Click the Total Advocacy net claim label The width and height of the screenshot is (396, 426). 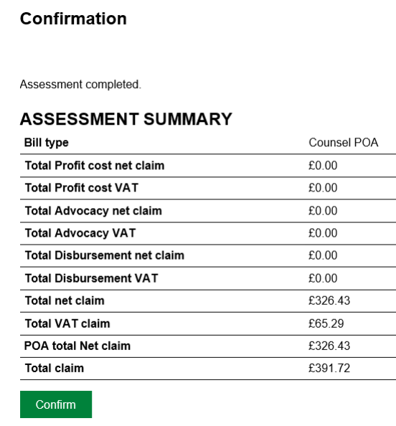coord(93,211)
